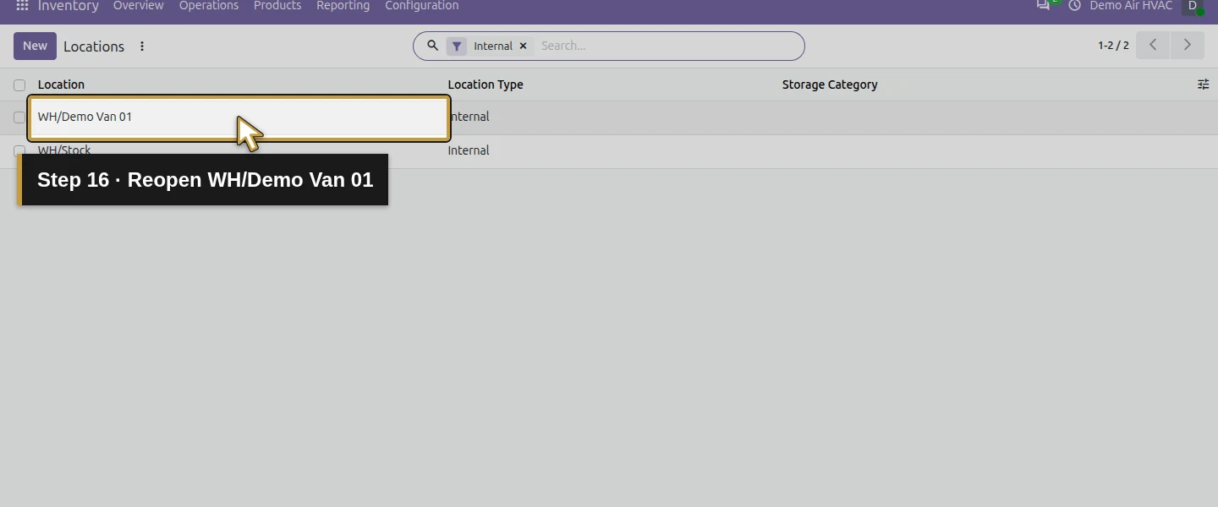Click the filter funnel icon in search
This screenshot has width=1218, height=507.
pyautogui.click(x=457, y=46)
